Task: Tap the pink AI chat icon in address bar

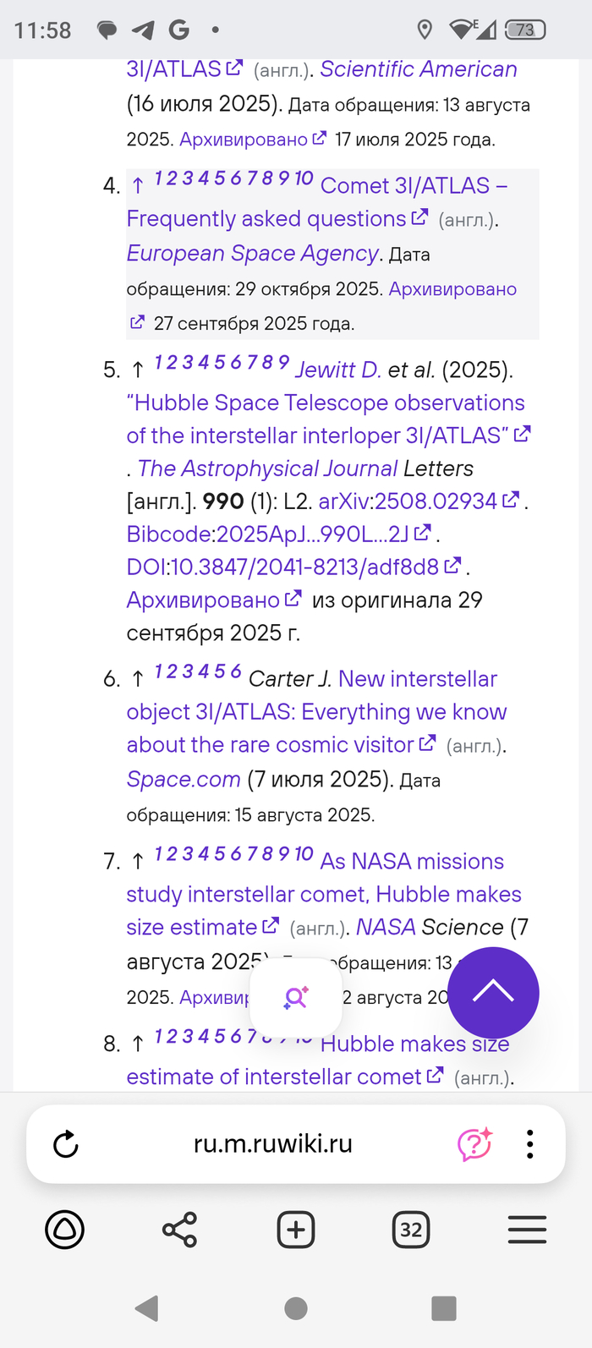Action: (x=474, y=1143)
